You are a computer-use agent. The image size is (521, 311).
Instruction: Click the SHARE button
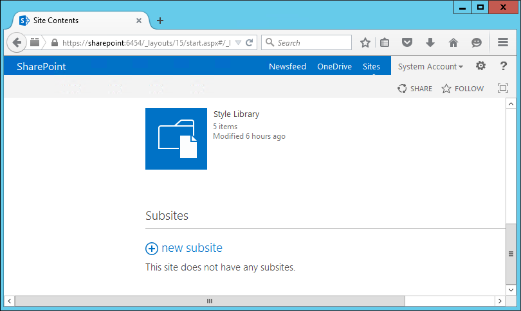click(415, 89)
